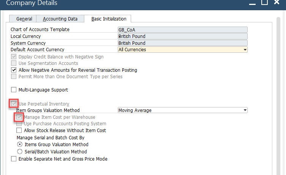The image size is (286, 175).
Task: Minimize the Company Details window
Action: click(x=252, y=3)
